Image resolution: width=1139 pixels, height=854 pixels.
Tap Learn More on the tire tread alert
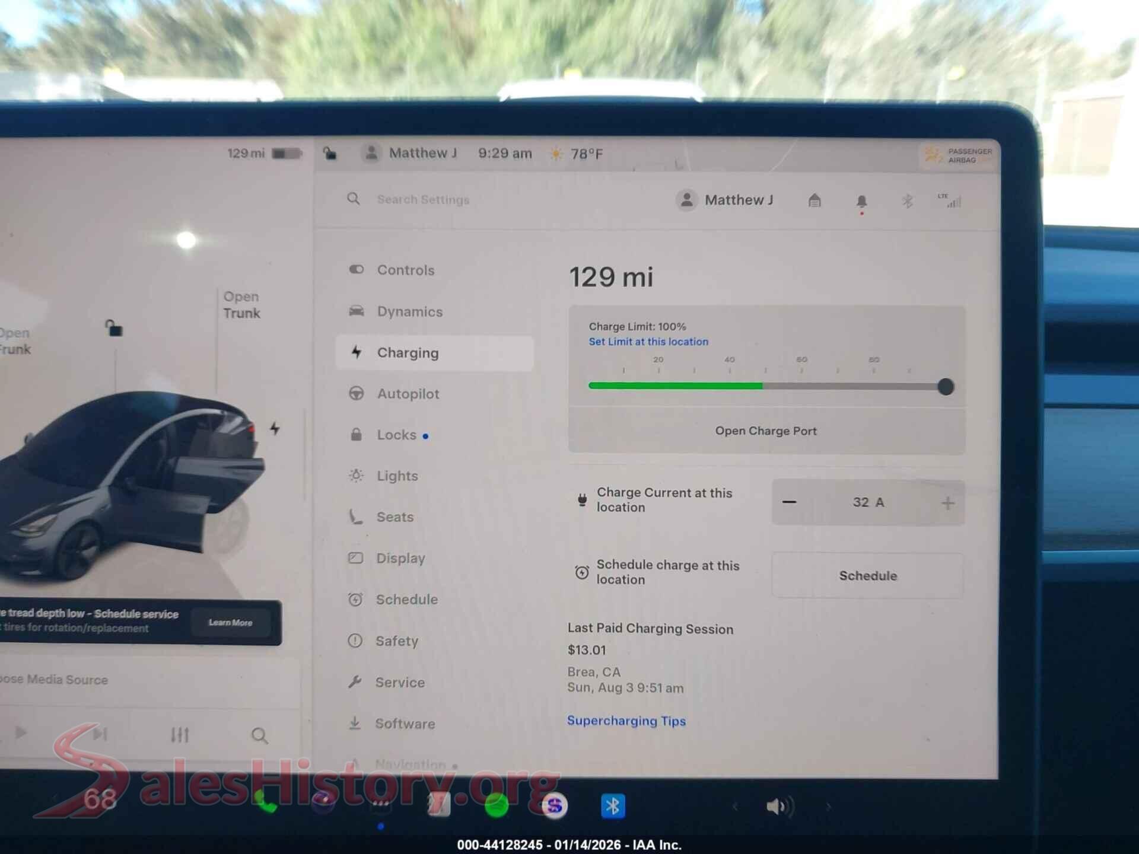231,623
